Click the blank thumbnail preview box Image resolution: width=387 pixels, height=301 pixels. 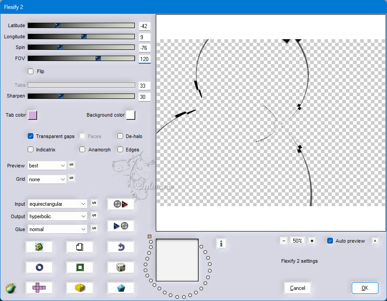(x=177, y=260)
